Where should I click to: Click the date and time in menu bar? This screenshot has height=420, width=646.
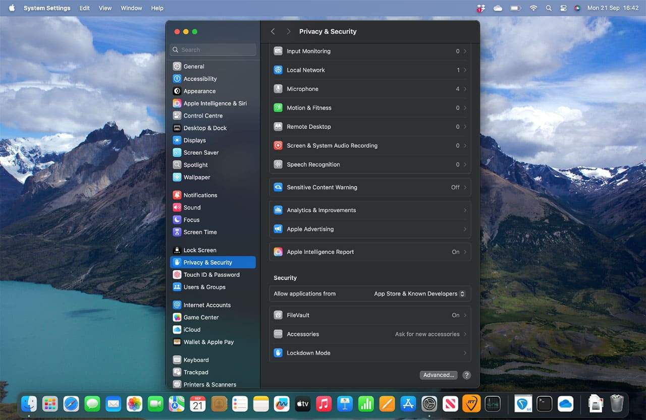click(x=613, y=8)
